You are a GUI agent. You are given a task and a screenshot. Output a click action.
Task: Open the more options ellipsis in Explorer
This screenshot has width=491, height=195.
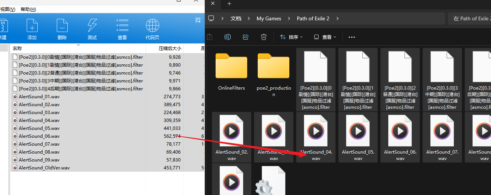(352, 37)
